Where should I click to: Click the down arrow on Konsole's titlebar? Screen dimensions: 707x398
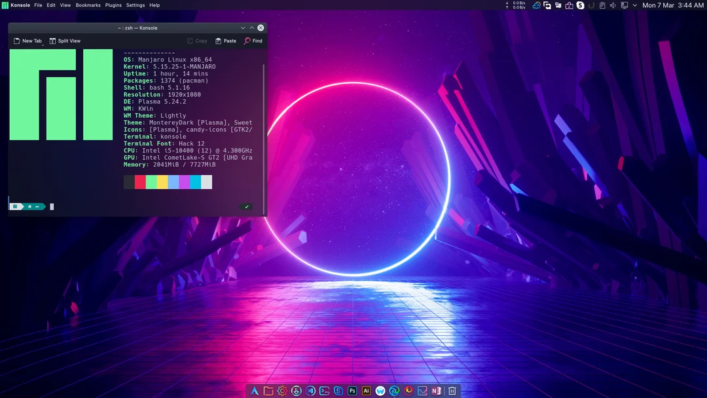tap(242, 27)
